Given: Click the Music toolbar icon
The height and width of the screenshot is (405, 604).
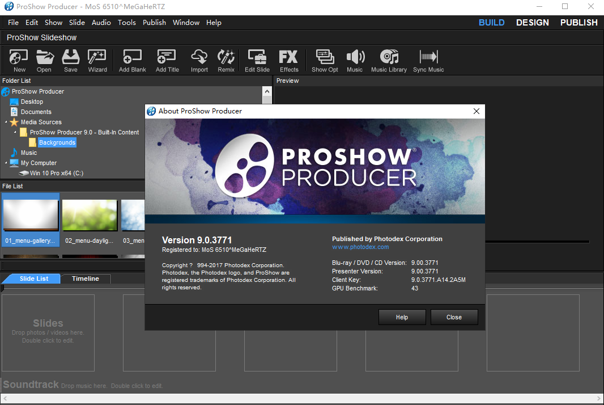Looking at the screenshot, I should [355, 61].
